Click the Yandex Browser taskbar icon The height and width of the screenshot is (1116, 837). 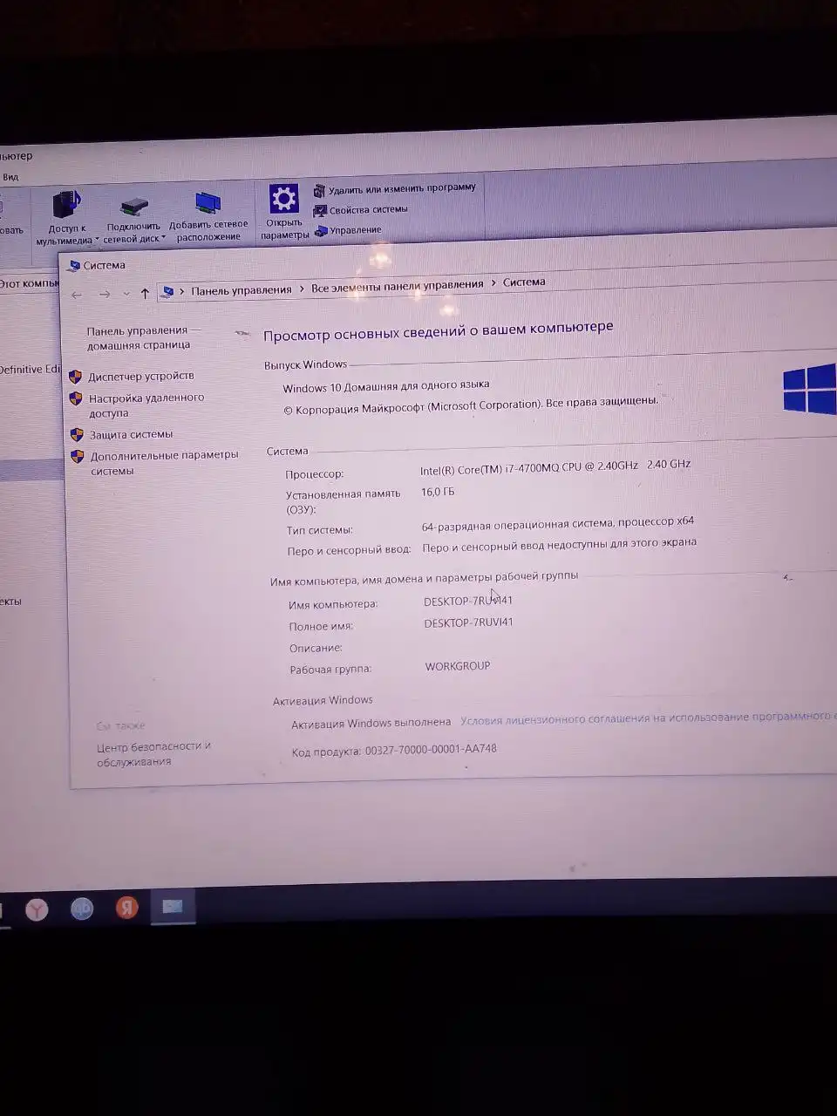(37, 909)
